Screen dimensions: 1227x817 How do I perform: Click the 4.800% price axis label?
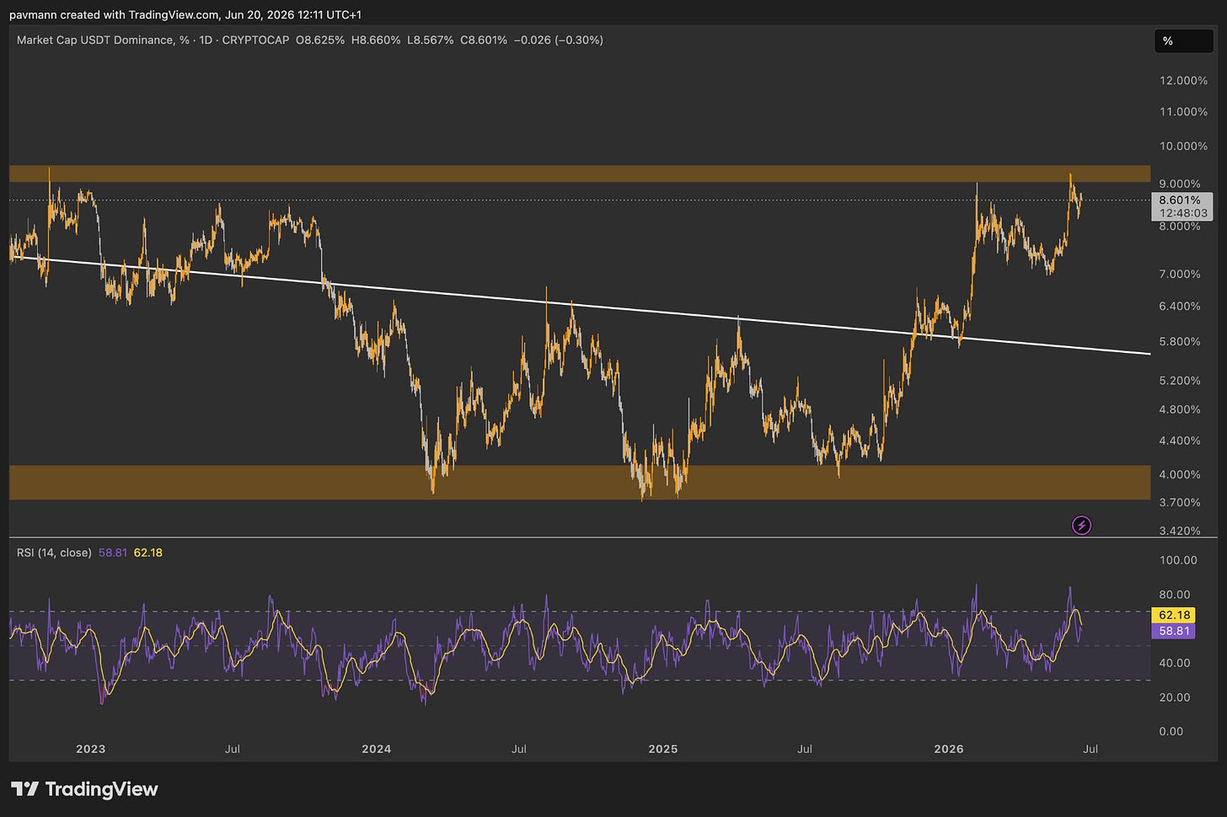pos(1180,410)
